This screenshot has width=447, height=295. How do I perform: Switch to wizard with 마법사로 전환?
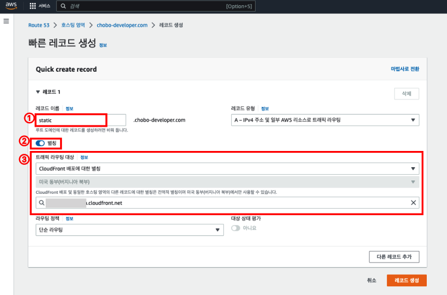point(405,69)
